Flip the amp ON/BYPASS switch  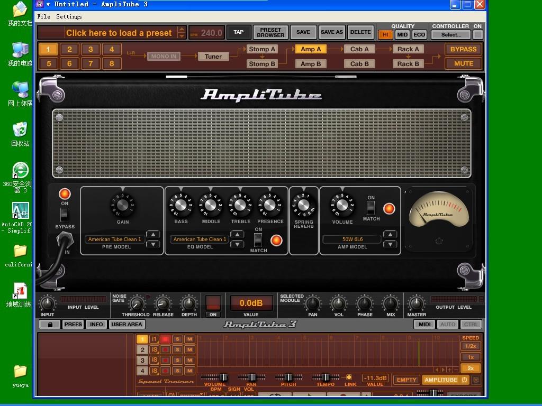[x=64, y=215]
